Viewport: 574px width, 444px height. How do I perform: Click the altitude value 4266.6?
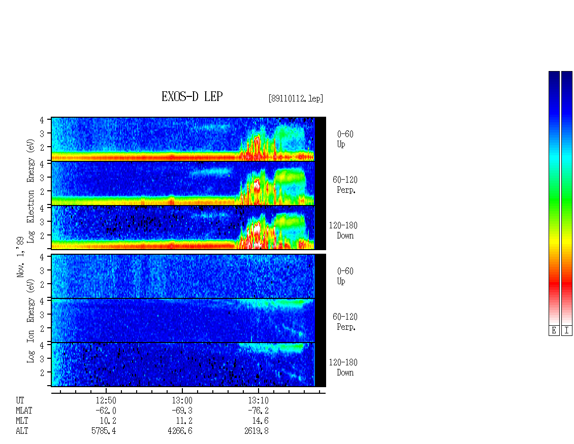pos(180,431)
